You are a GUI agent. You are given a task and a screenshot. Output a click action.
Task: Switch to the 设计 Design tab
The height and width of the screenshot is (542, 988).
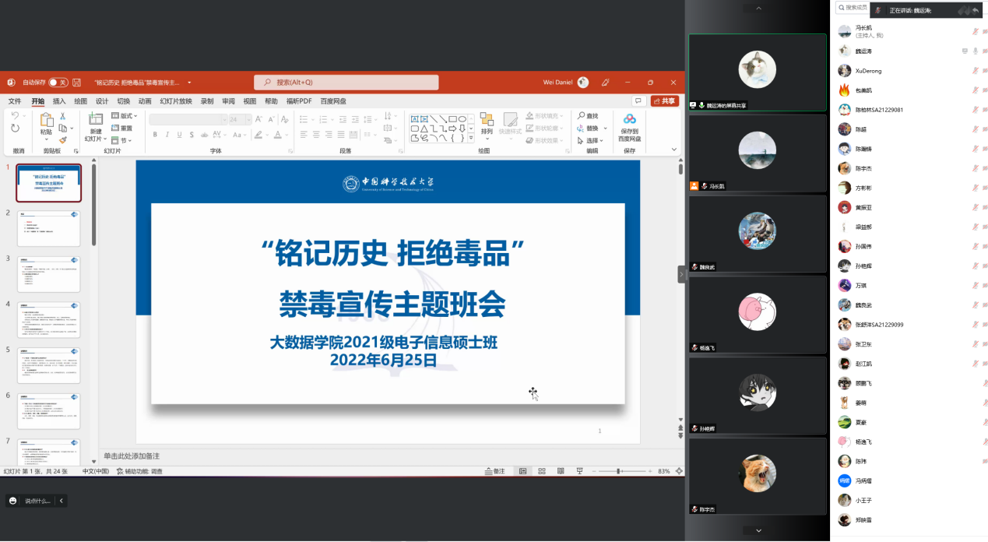coord(102,101)
